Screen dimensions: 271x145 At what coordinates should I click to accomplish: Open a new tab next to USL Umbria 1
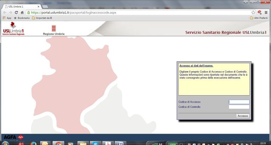45,6
